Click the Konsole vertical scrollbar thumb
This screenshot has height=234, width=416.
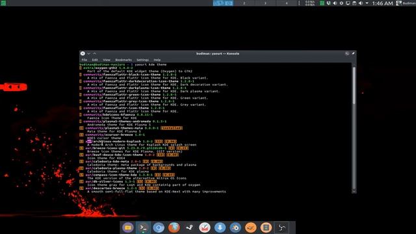pyautogui.click(x=354, y=85)
